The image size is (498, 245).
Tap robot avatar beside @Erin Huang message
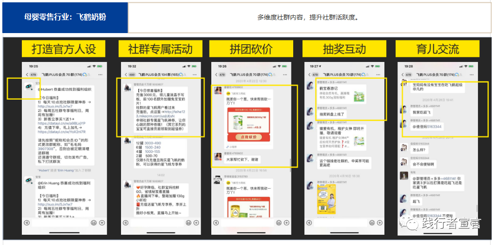coord(29,181)
